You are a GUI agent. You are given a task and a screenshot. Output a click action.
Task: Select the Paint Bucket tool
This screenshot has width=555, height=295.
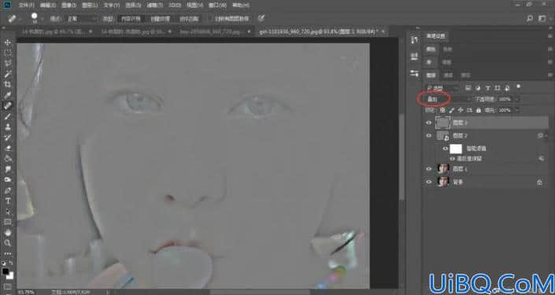(x=8, y=158)
